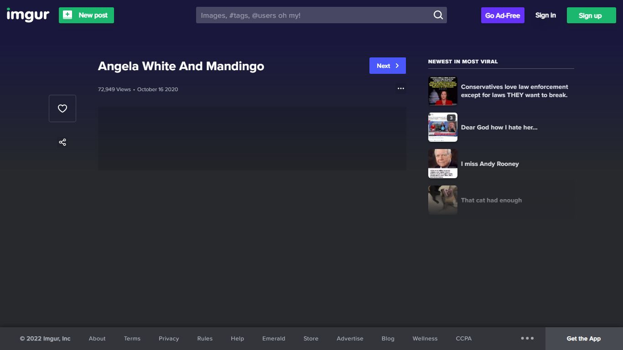
Task: Click the Get the App button
Action: [x=584, y=338]
